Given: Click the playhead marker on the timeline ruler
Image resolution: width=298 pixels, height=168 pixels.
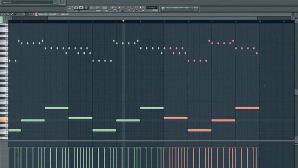Looking at the screenshot, I should tap(123, 21).
